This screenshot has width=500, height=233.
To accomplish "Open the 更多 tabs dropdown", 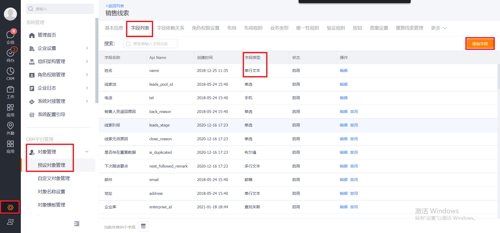I will point(439,28).
